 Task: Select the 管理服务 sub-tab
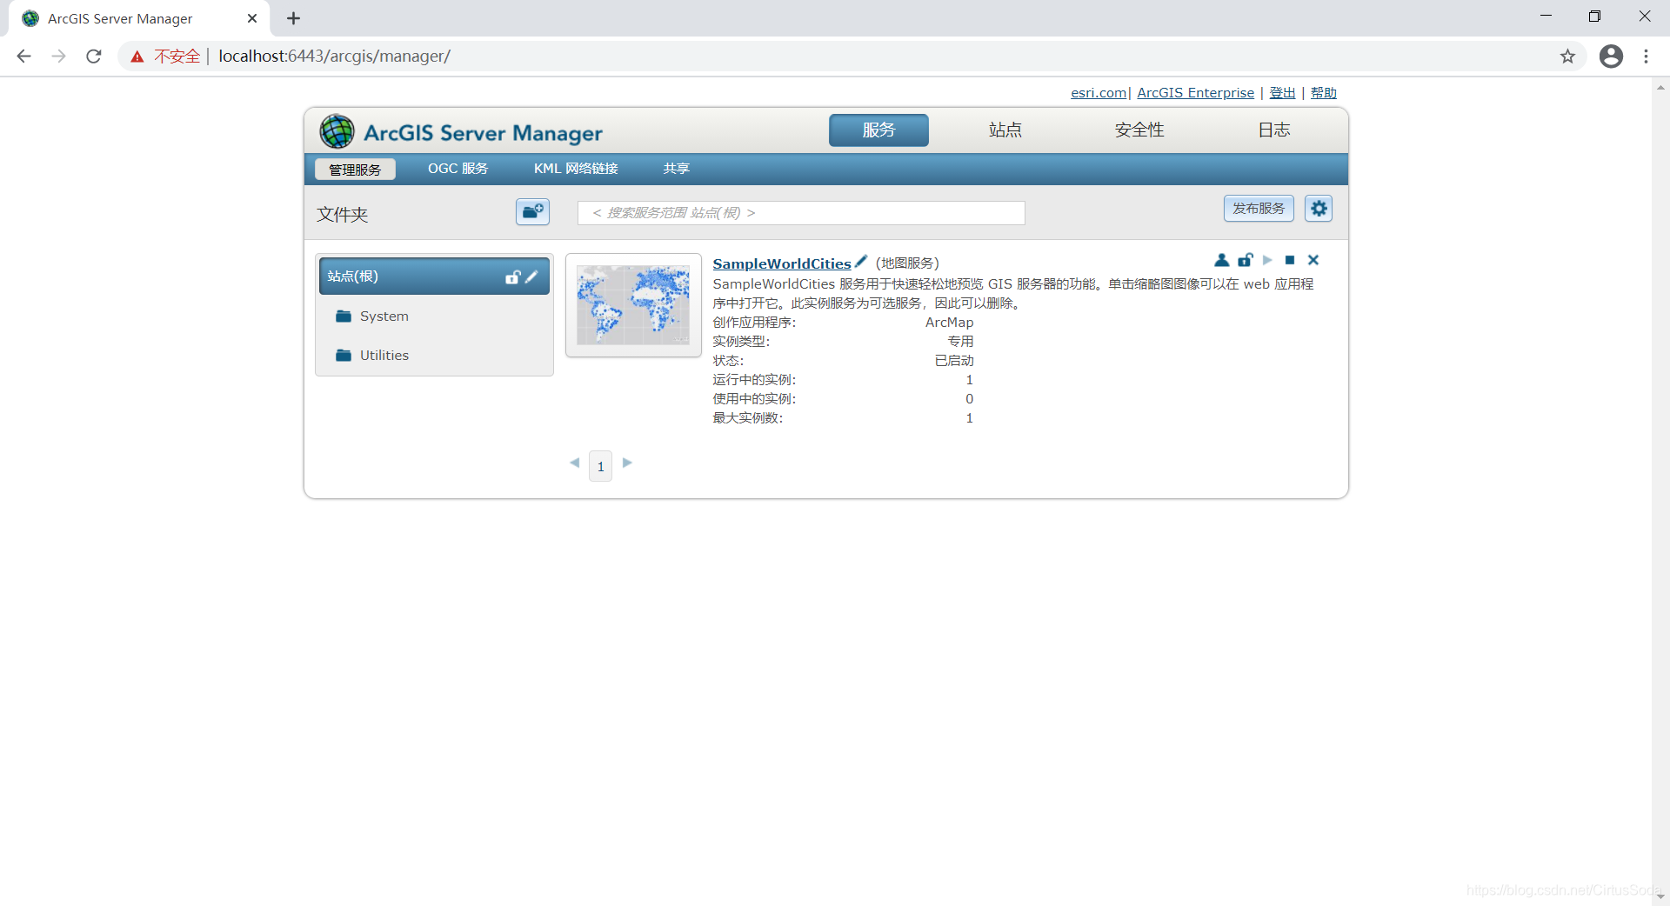click(x=355, y=169)
